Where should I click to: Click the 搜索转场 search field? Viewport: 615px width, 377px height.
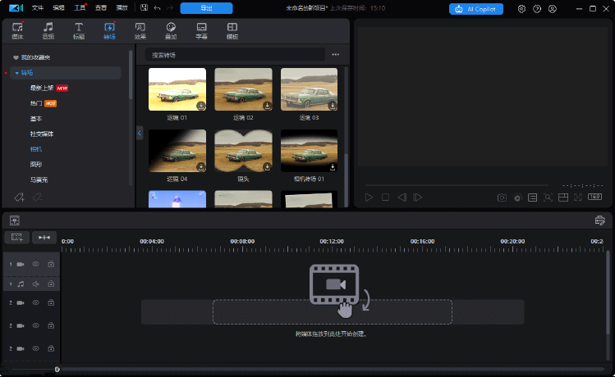pyautogui.click(x=234, y=55)
